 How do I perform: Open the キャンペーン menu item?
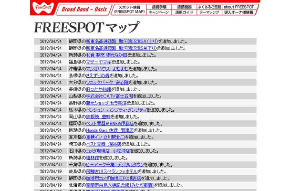159,12
